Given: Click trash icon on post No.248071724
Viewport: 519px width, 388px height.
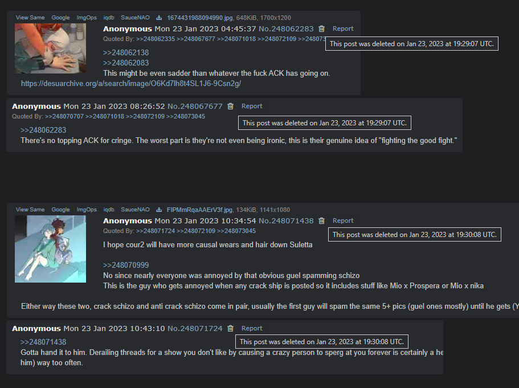Looking at the screenshot, I should [230, 328].
